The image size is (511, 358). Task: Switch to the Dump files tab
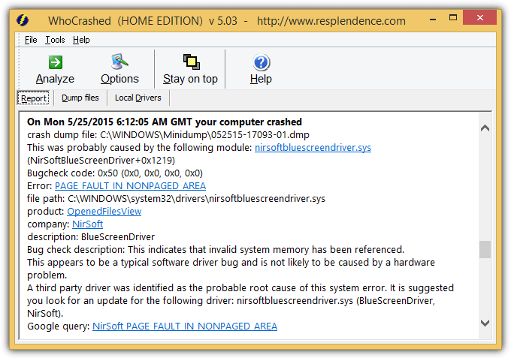(x=80, y=98)
